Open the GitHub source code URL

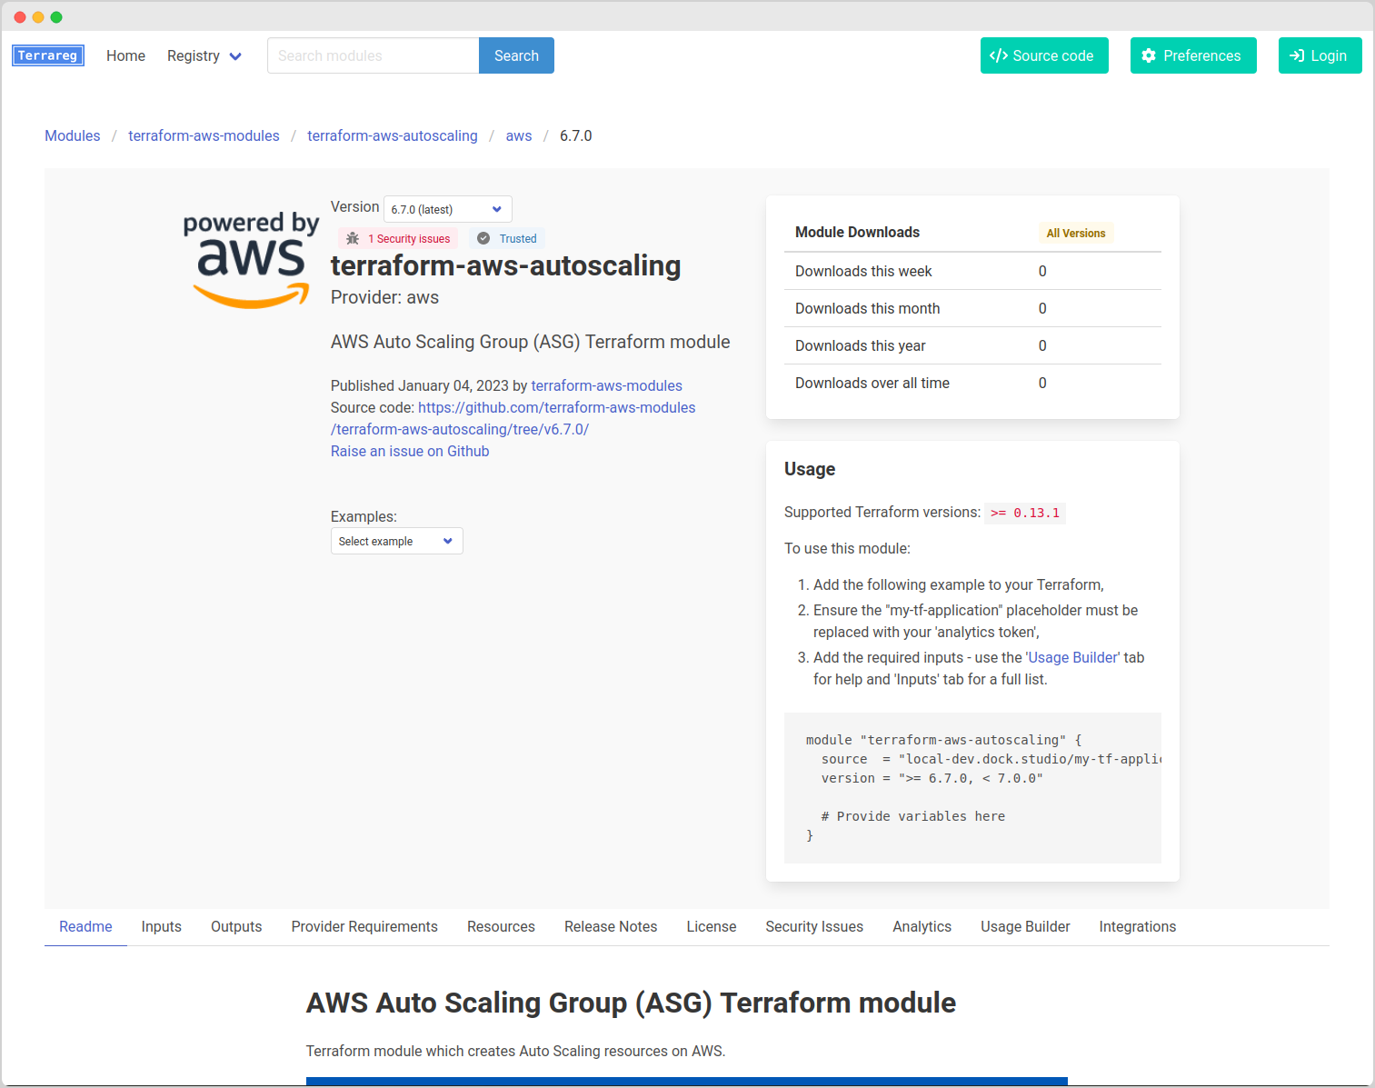(x=556, y=407)
